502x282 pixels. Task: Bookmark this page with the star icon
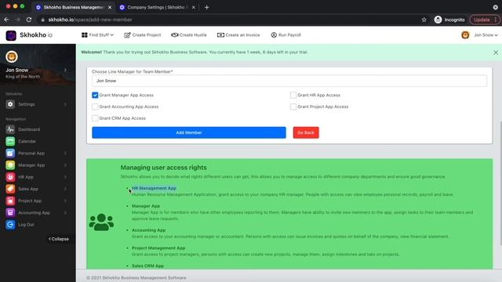[424, 20]
